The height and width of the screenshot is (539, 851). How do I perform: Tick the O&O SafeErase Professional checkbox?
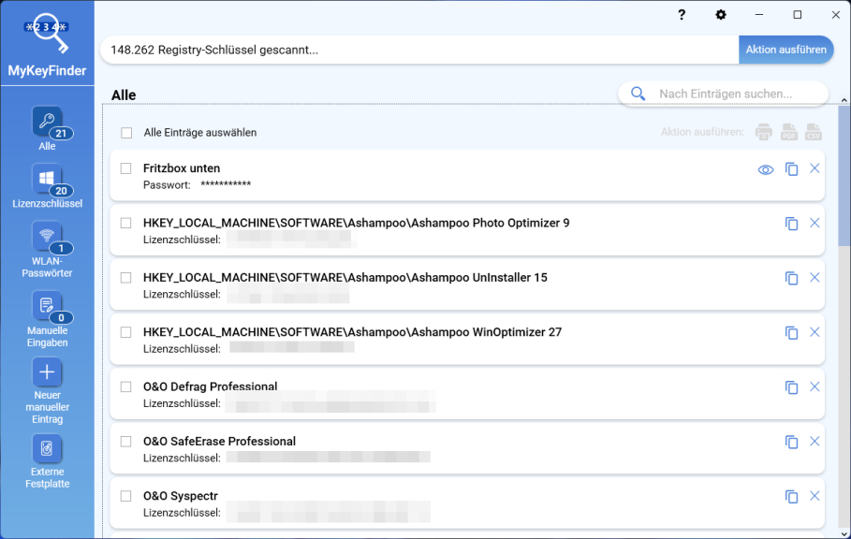point(126,442)
